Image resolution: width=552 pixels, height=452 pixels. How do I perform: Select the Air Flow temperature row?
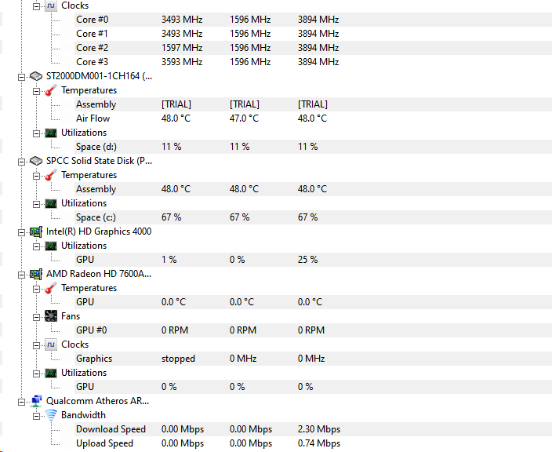pos(93,118)
